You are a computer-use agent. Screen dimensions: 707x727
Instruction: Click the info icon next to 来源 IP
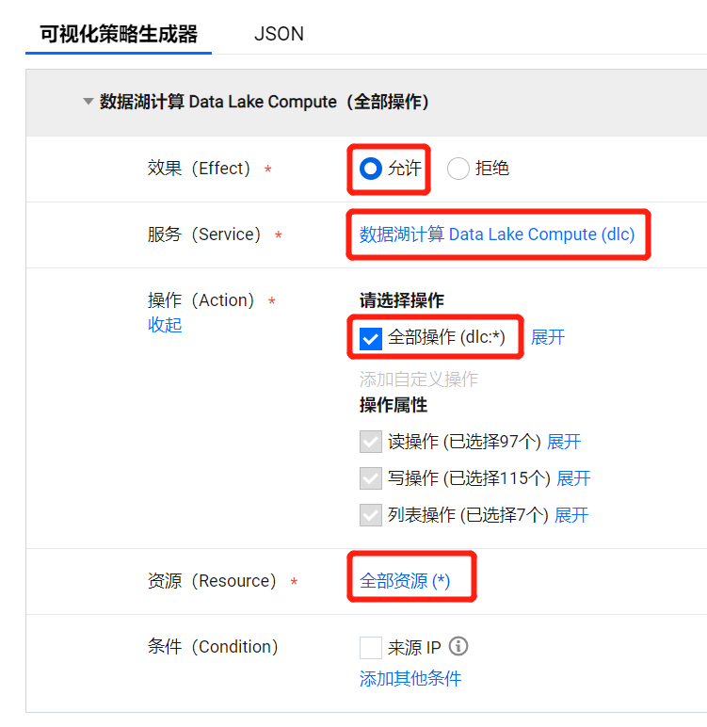coord(458,647)
